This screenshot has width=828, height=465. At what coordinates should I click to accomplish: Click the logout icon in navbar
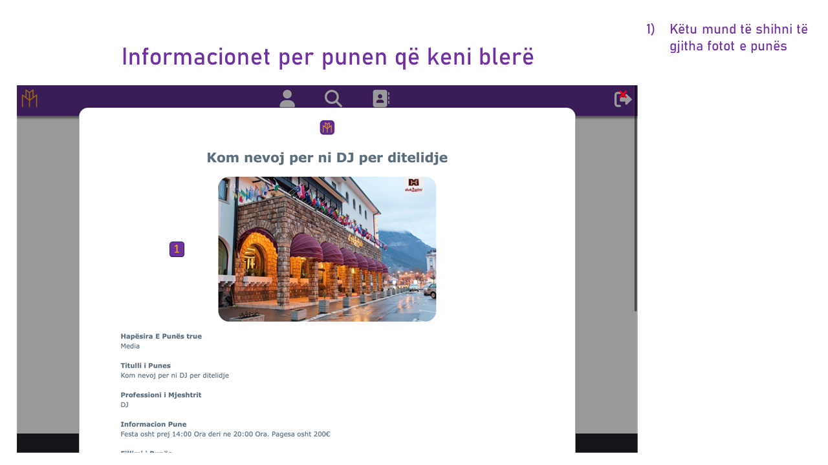(622, 99)
